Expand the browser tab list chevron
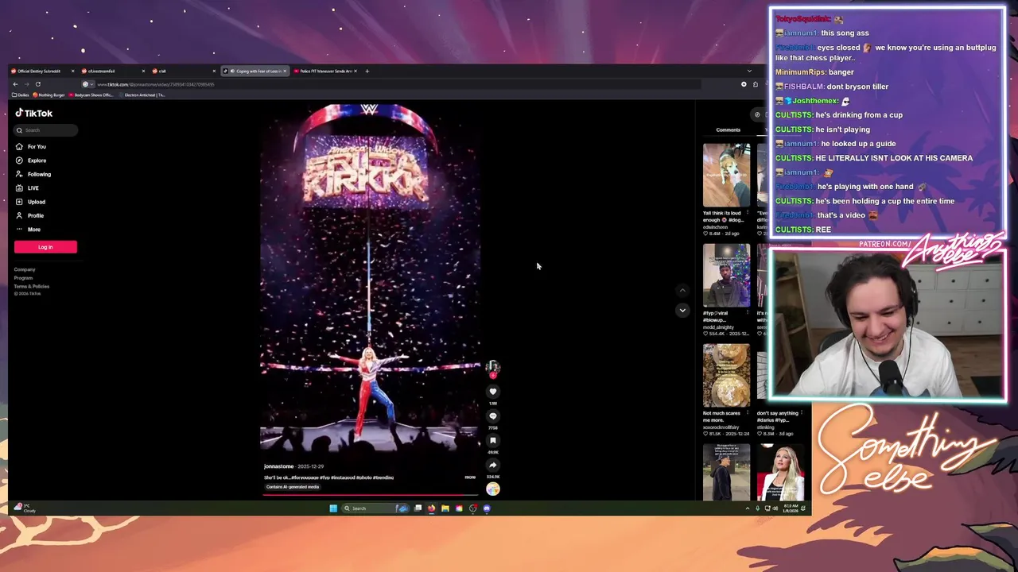Viewport: 1018px width, 572px height. [749, 71]
